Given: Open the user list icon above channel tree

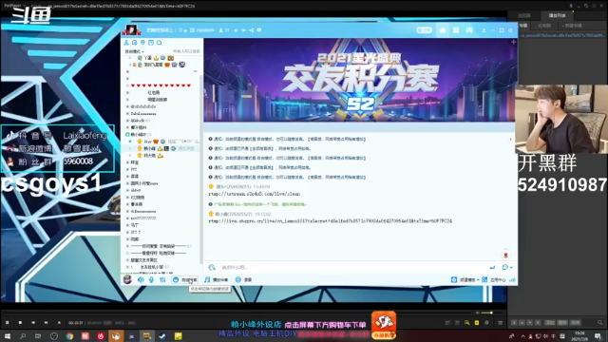Looking at the screenshot, I should click(x=126, y=43).
